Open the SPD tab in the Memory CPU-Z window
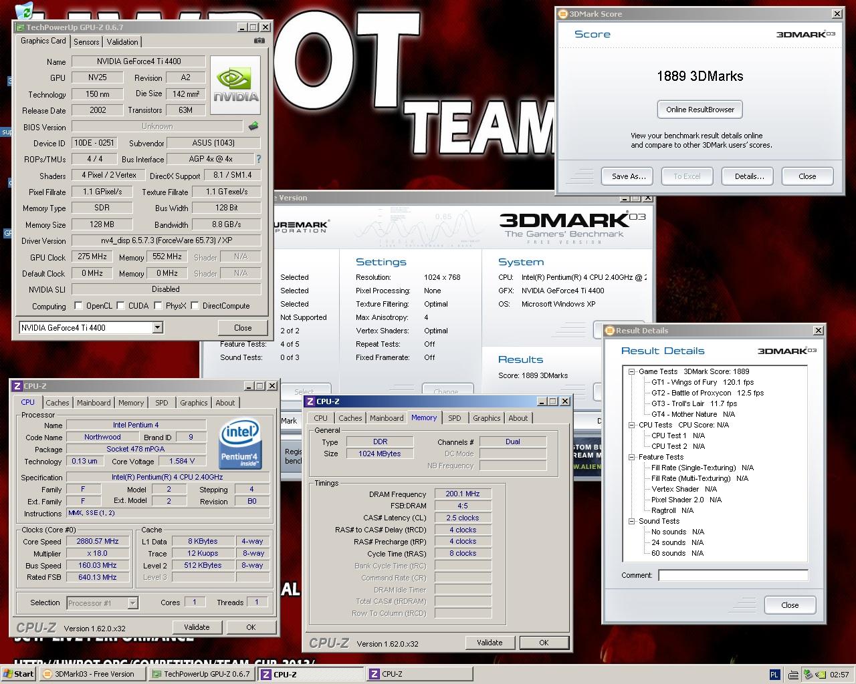 click(x=455, y=418)
